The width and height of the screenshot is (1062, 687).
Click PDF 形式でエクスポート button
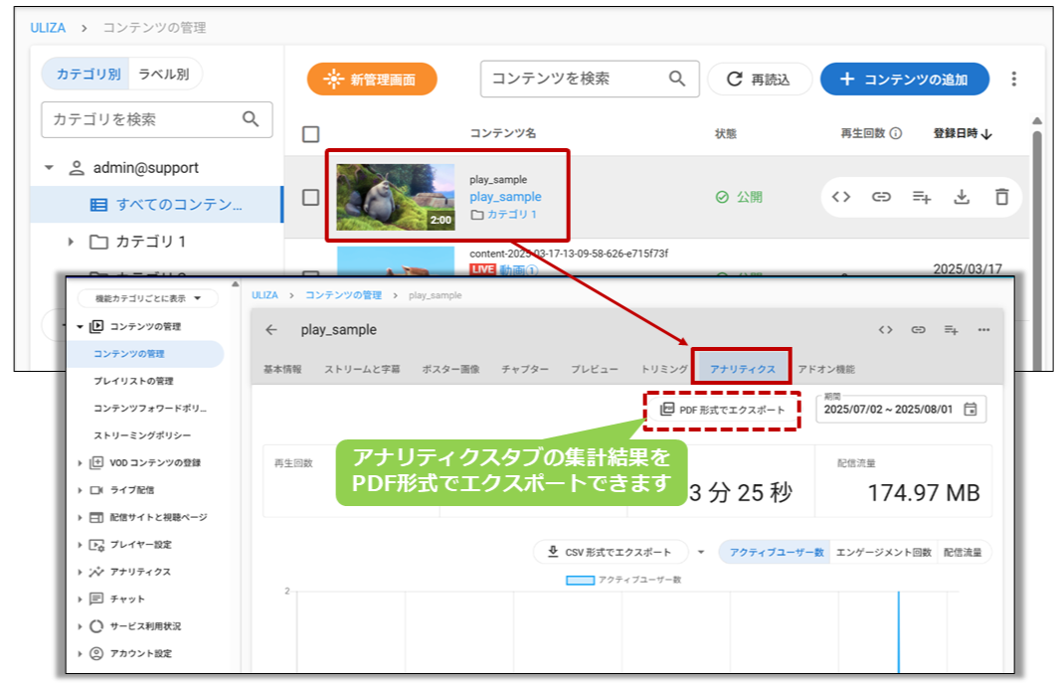[x=723, y=410]
